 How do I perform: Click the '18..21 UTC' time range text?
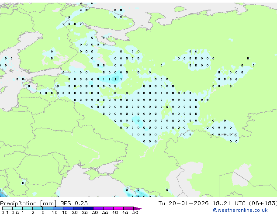pyautogui.click(x=229, y=204)
